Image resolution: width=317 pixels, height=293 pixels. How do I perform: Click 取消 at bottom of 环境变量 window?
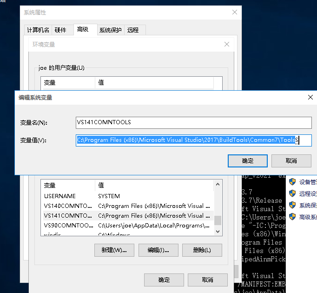point(208,280)
